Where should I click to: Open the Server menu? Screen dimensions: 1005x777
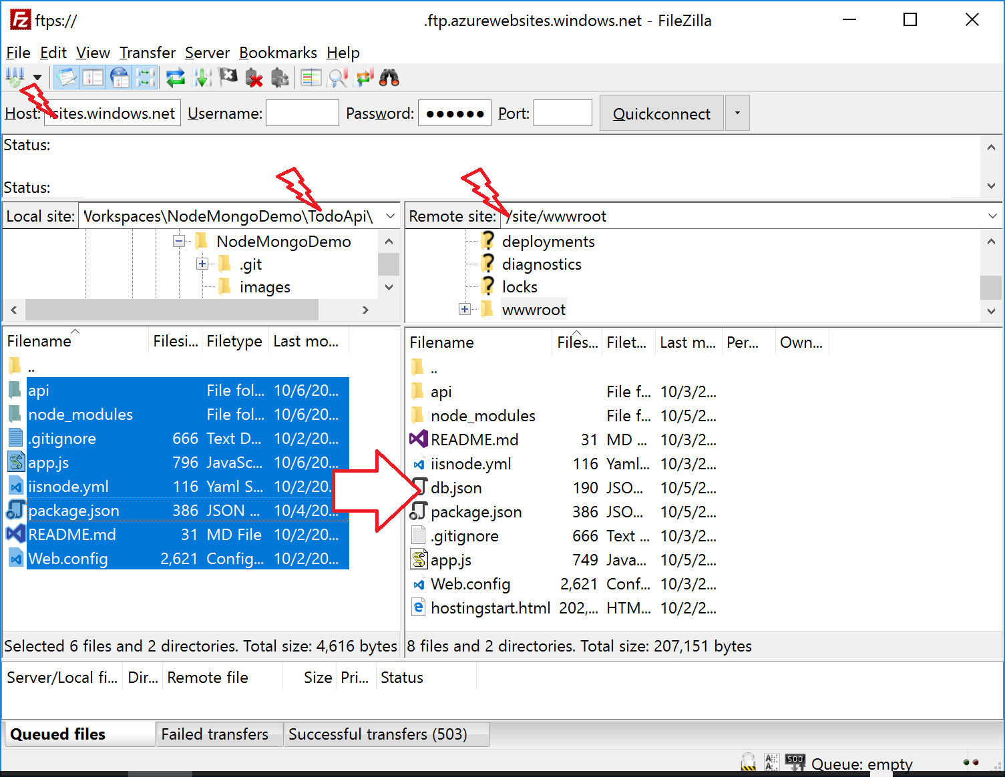point(207,53)
